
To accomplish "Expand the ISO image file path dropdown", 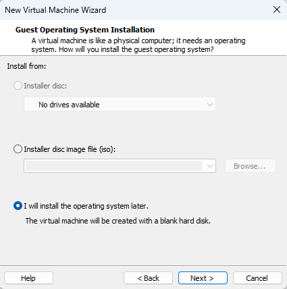I will point(210,166).
